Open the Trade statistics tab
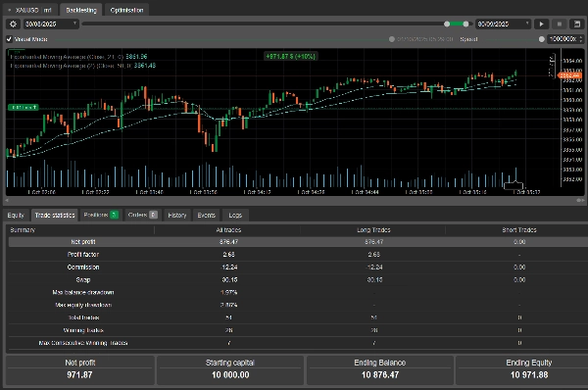This screenshot has width=588, height=390. click(x=55, y=216)
